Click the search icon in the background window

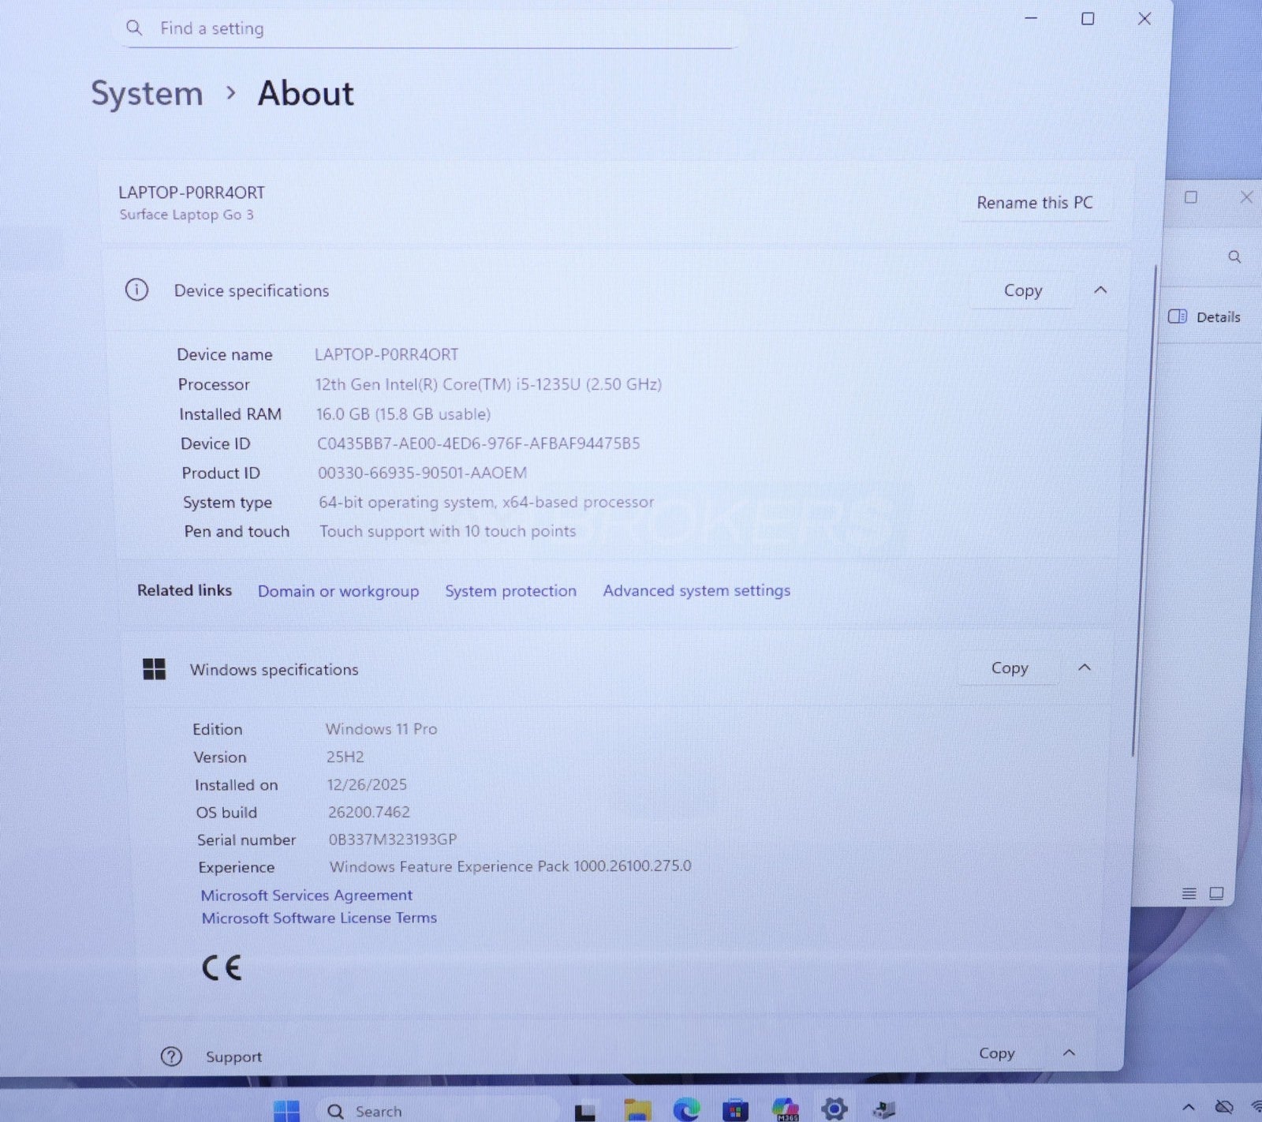coord(1234,257)
